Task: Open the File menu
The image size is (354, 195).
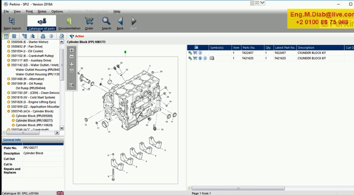Action: (x=6, y=11)
